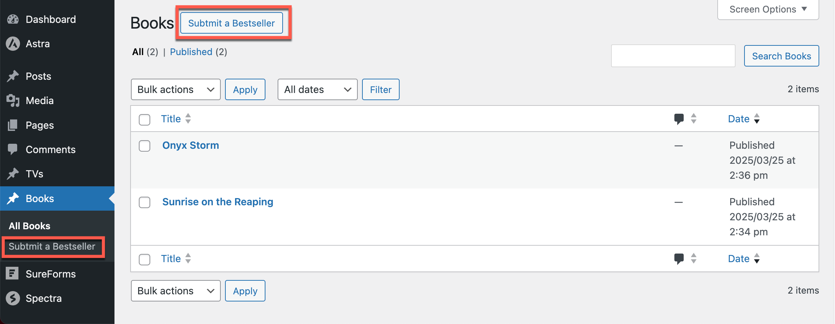Click the Media icon in sidebar
The image size is (835, 324).
pyautogui.click(x=13, y=100)
